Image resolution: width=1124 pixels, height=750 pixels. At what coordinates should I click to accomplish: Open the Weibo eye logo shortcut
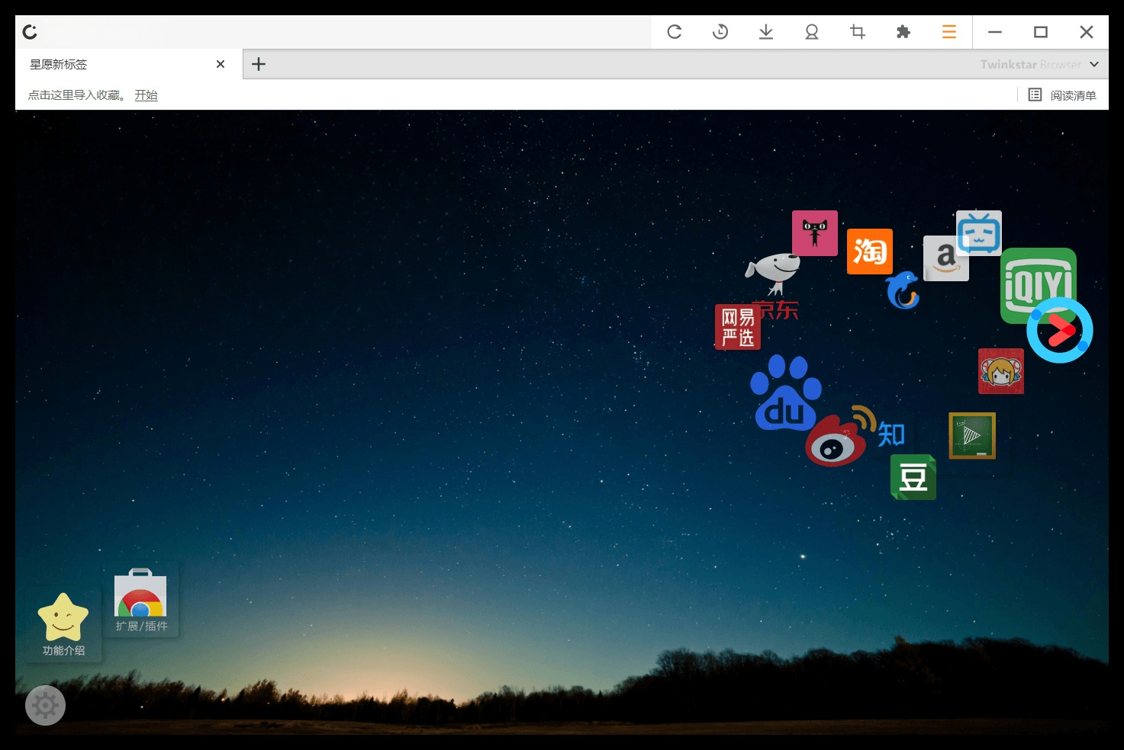pyautogui.click(x=839, y=437)
